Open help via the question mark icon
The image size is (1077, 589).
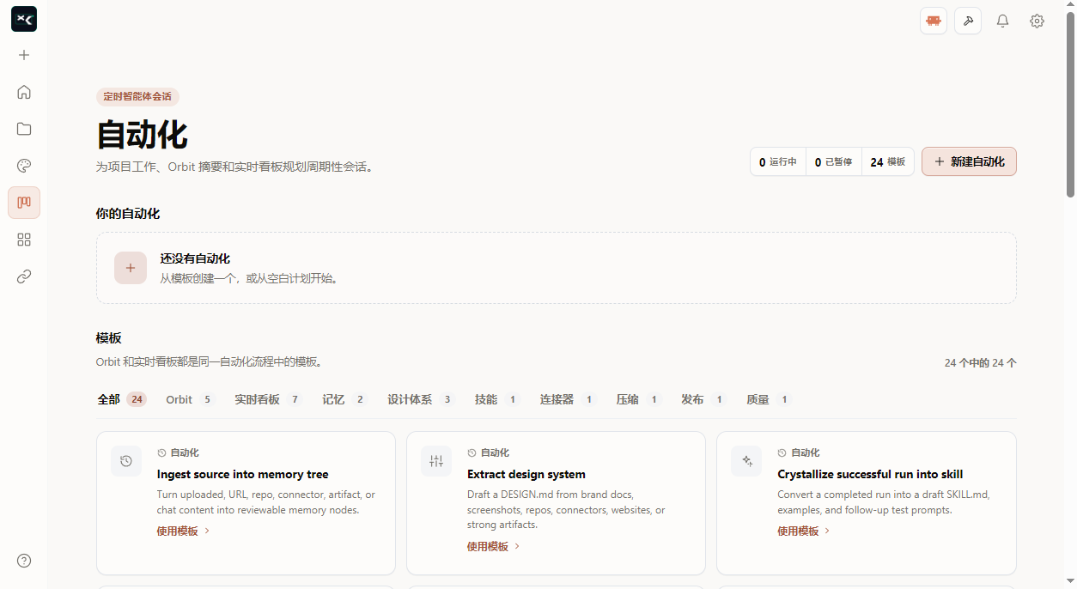coord(24,561)
